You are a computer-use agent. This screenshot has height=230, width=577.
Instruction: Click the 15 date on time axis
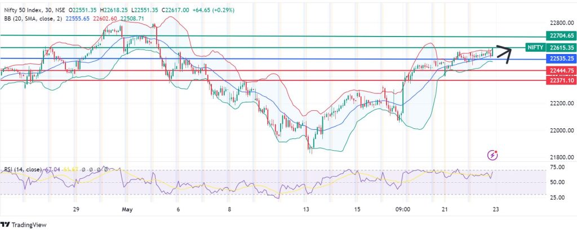tap(356, 209)
